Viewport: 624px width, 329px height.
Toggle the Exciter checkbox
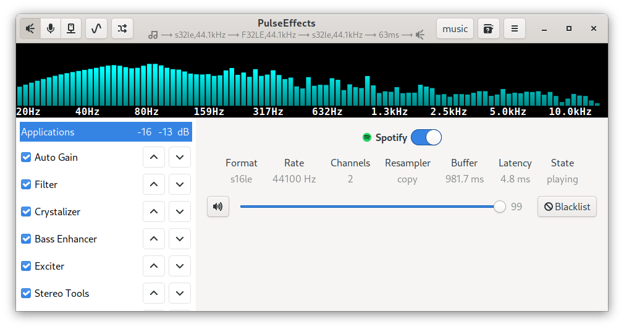click(26, 266)
